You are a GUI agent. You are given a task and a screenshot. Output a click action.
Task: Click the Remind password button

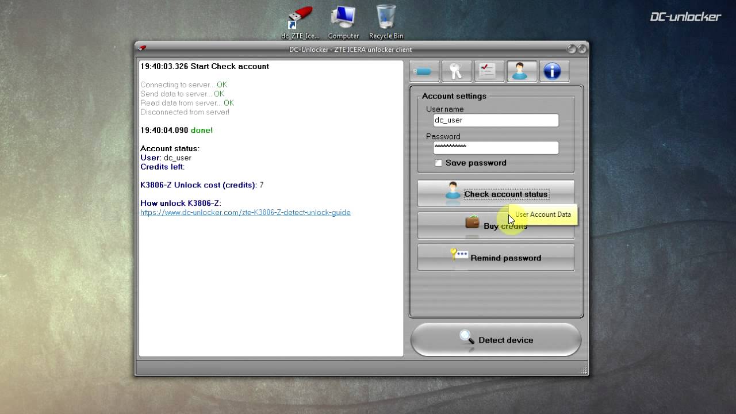(496, 258)
